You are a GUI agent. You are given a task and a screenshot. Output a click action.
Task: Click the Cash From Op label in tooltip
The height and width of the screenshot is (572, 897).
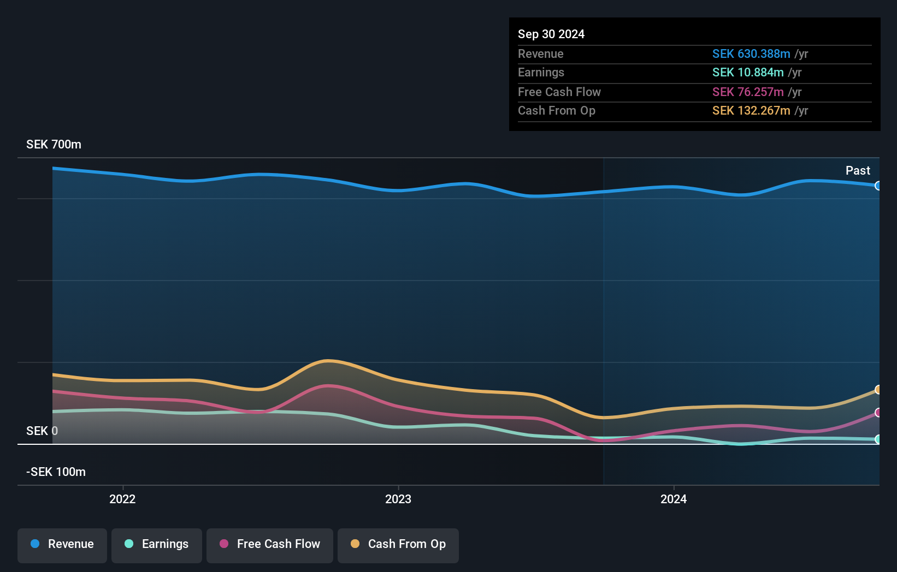click(557, 111)
